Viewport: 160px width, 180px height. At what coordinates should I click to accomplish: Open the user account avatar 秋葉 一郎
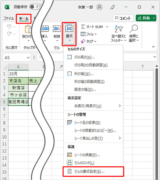pyautogui.click(x=99, y=7)
